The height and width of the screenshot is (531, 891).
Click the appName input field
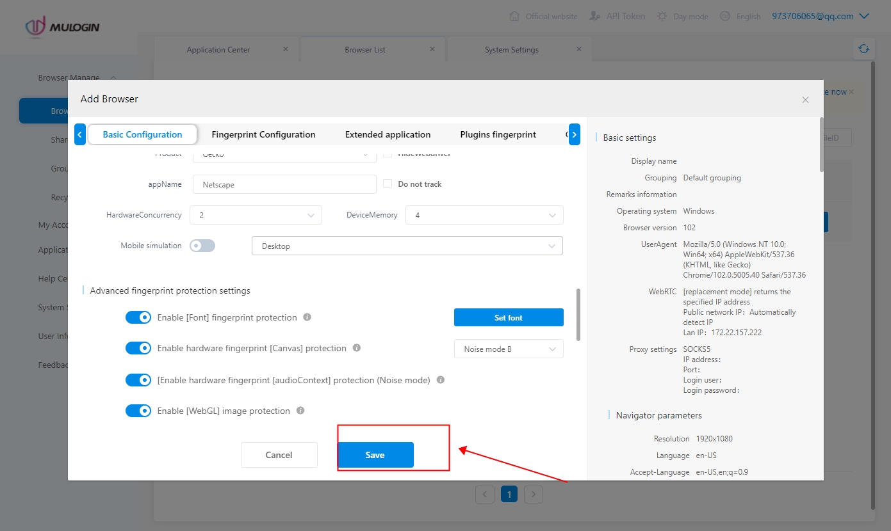click(284, 184)
